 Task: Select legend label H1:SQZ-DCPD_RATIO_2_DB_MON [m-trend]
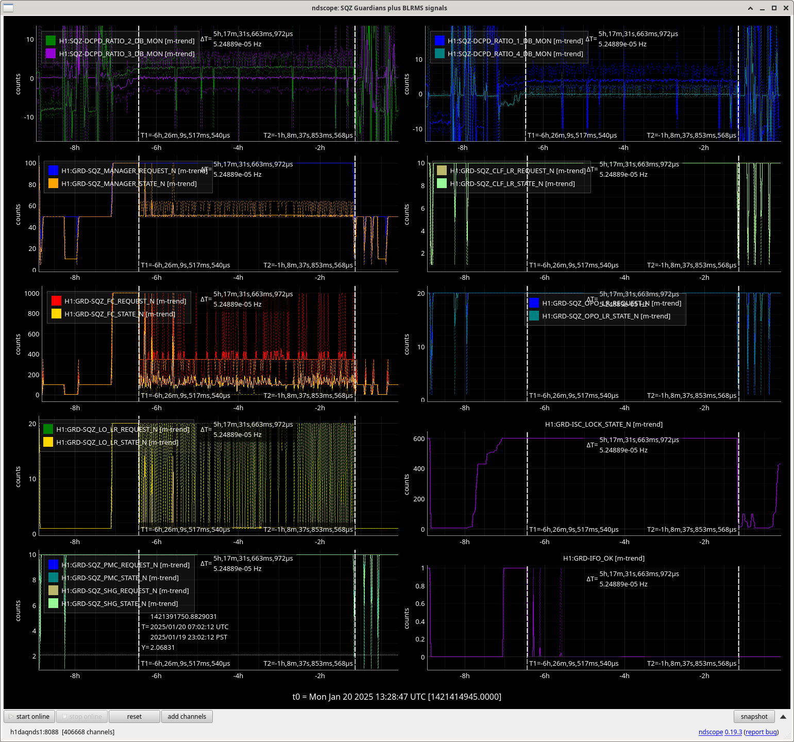click(127, 41)
